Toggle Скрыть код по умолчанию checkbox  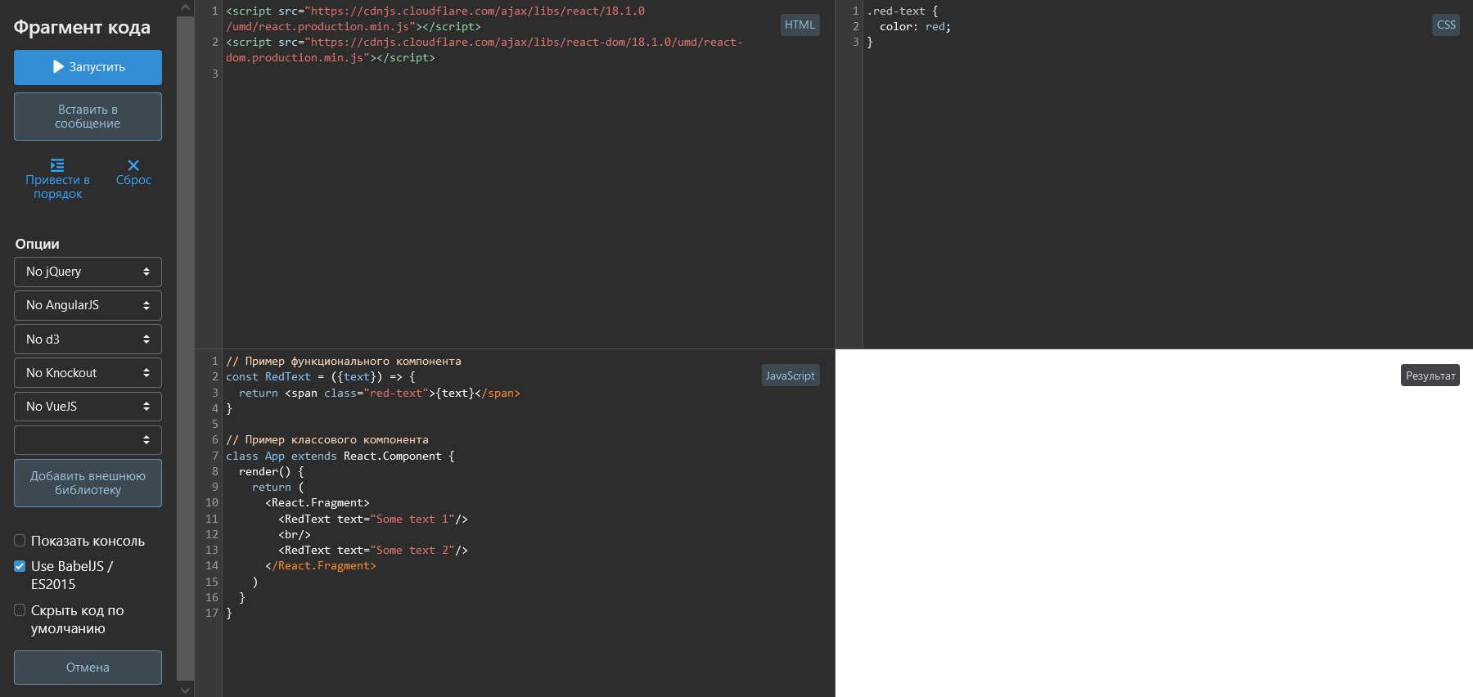[x=20, y=610]
